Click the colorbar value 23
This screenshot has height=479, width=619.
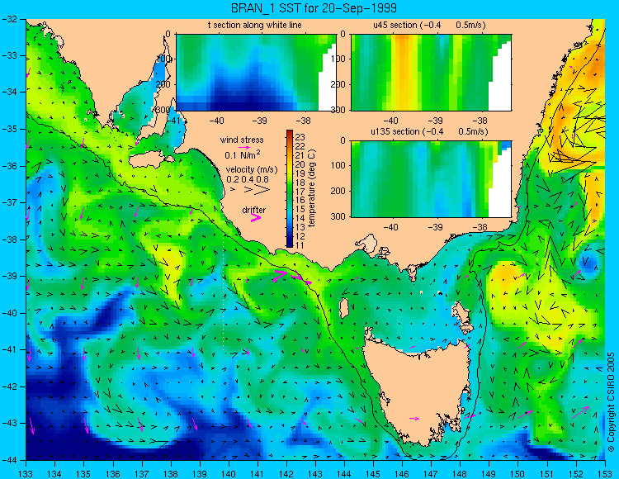(300, 137)
